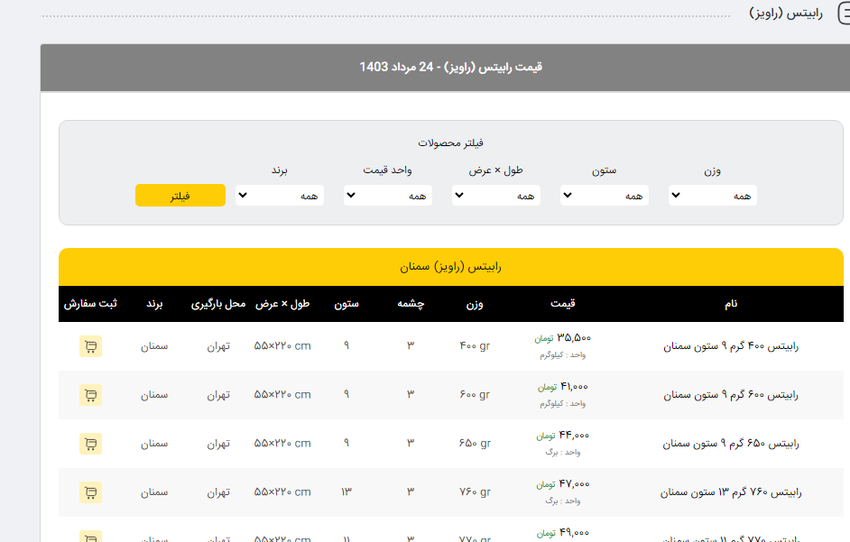Image resolution: width=850 pixels, height=542 pixels.
Task: Click the وزن column header in the table
Action: (474, 304)
